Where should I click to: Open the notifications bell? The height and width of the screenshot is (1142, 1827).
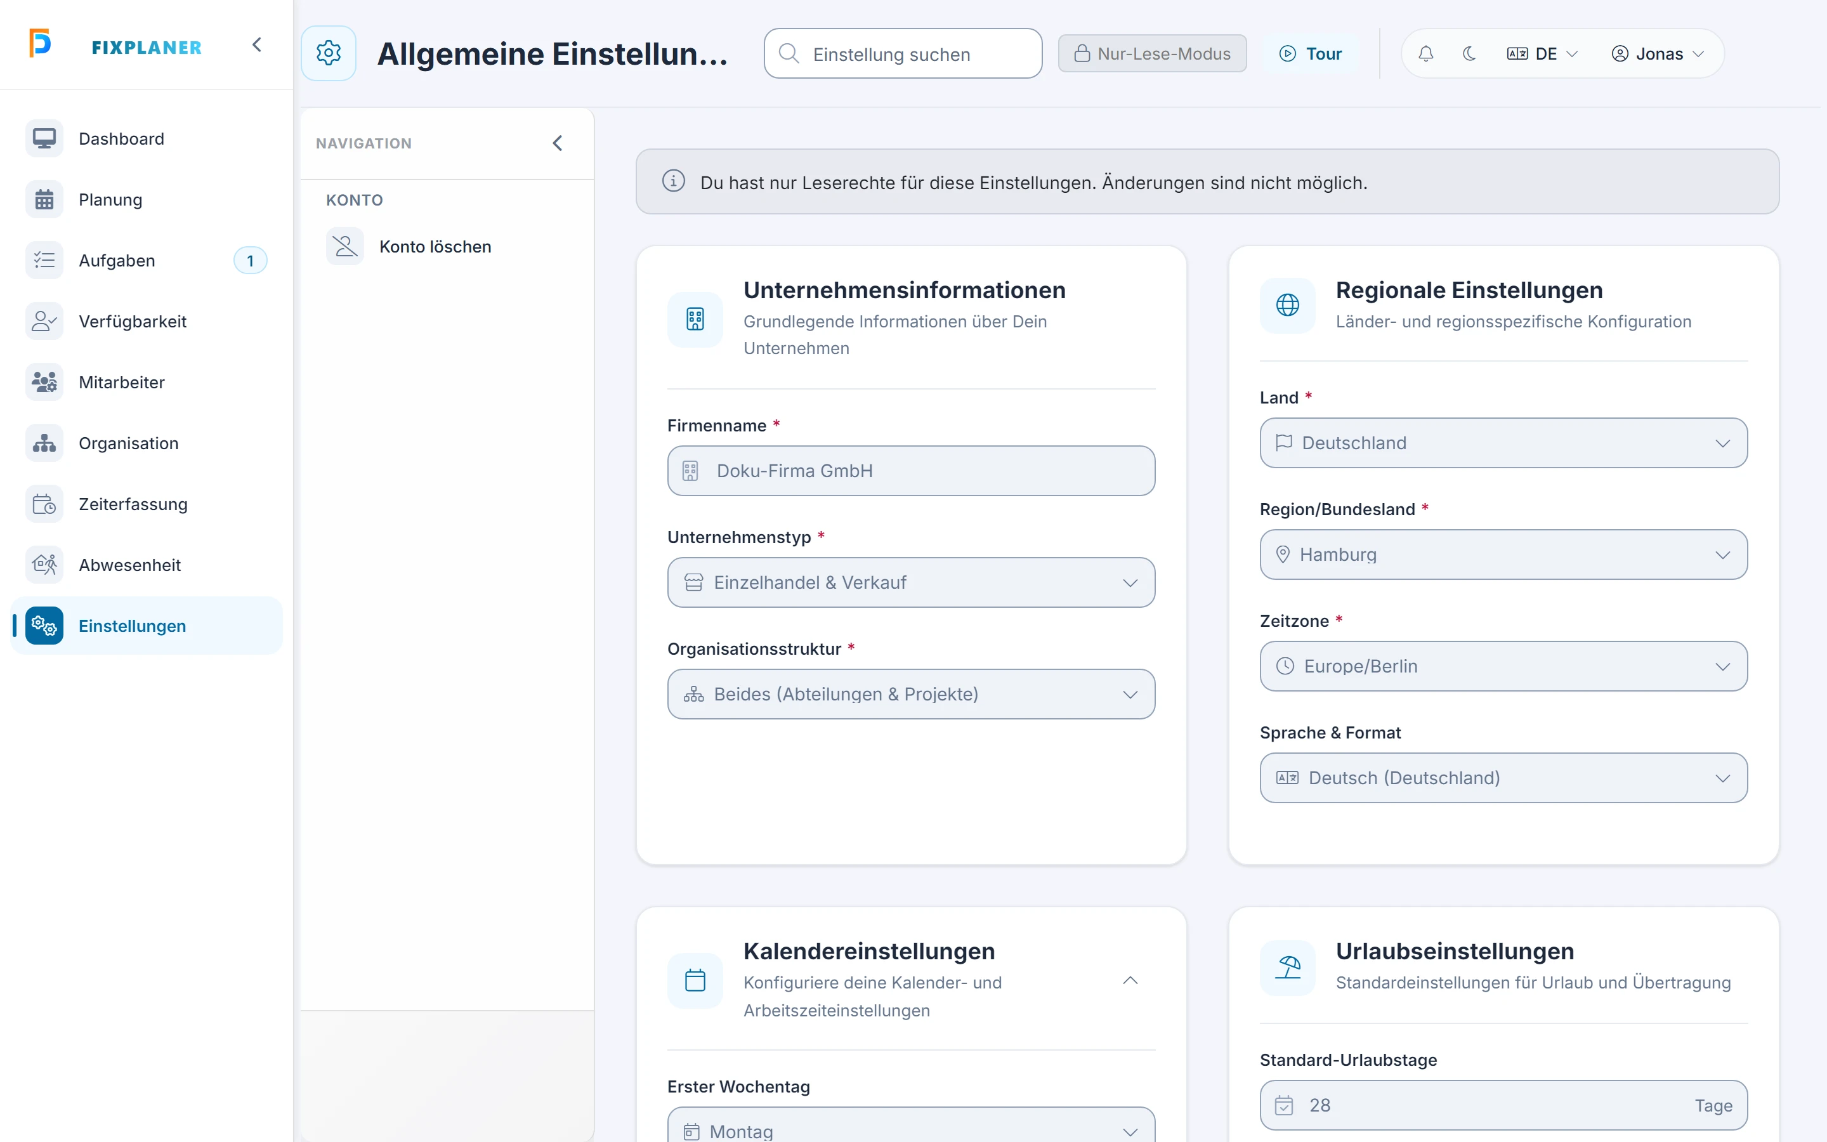pyautogui.click(x=1425, y=54)
